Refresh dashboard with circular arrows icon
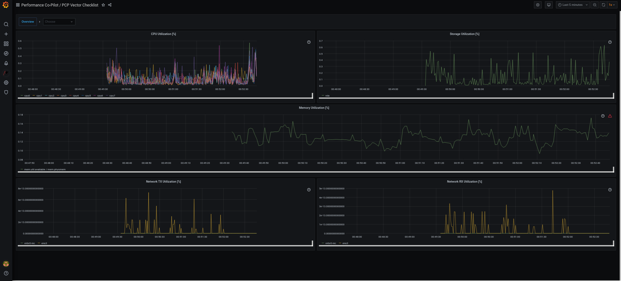The width and height of the screenshot is (621, 281). point(604,5)
